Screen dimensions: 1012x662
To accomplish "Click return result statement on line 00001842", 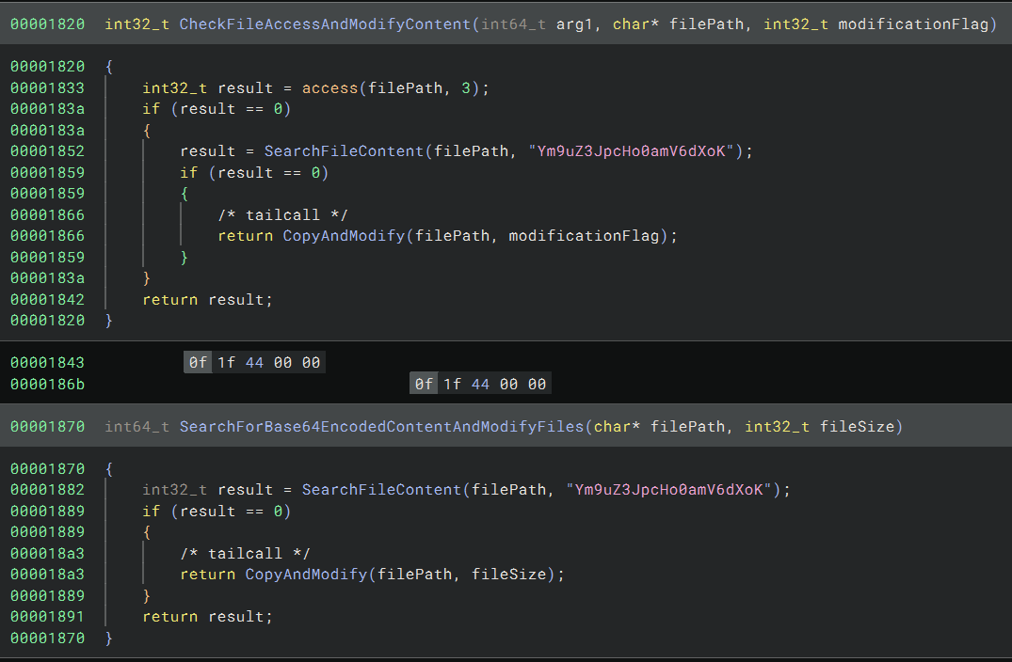I will 207,300.
